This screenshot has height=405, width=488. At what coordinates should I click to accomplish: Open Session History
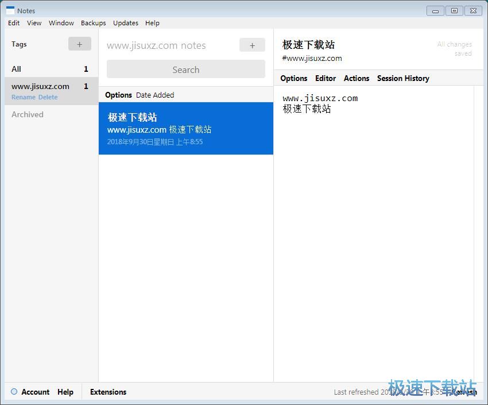click(403, 78)
